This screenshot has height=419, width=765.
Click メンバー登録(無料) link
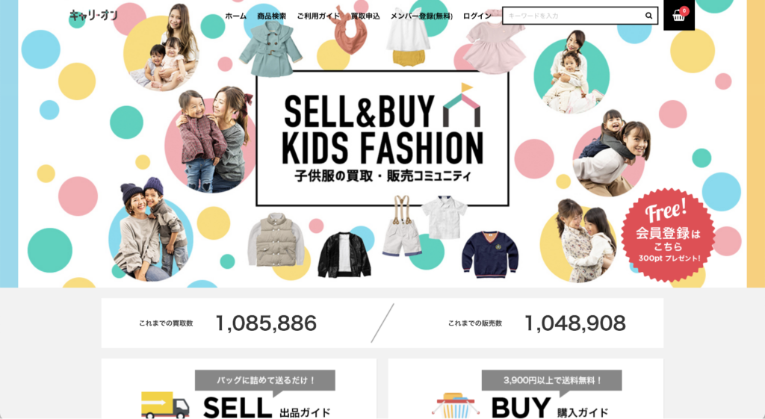tap(421, 16)
